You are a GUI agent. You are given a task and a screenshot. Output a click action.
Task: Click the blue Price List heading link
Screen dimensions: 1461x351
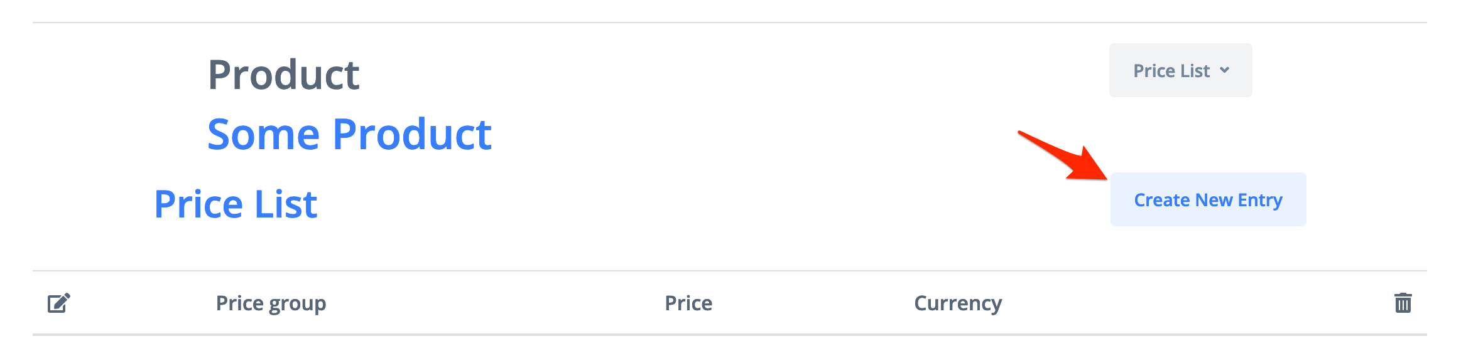click(x=236, y=204)
